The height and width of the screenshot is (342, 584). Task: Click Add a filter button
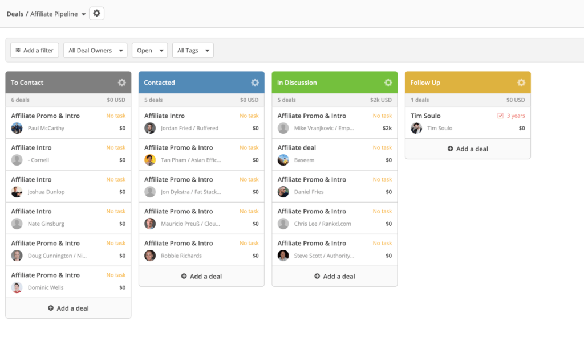coord(34,51)
